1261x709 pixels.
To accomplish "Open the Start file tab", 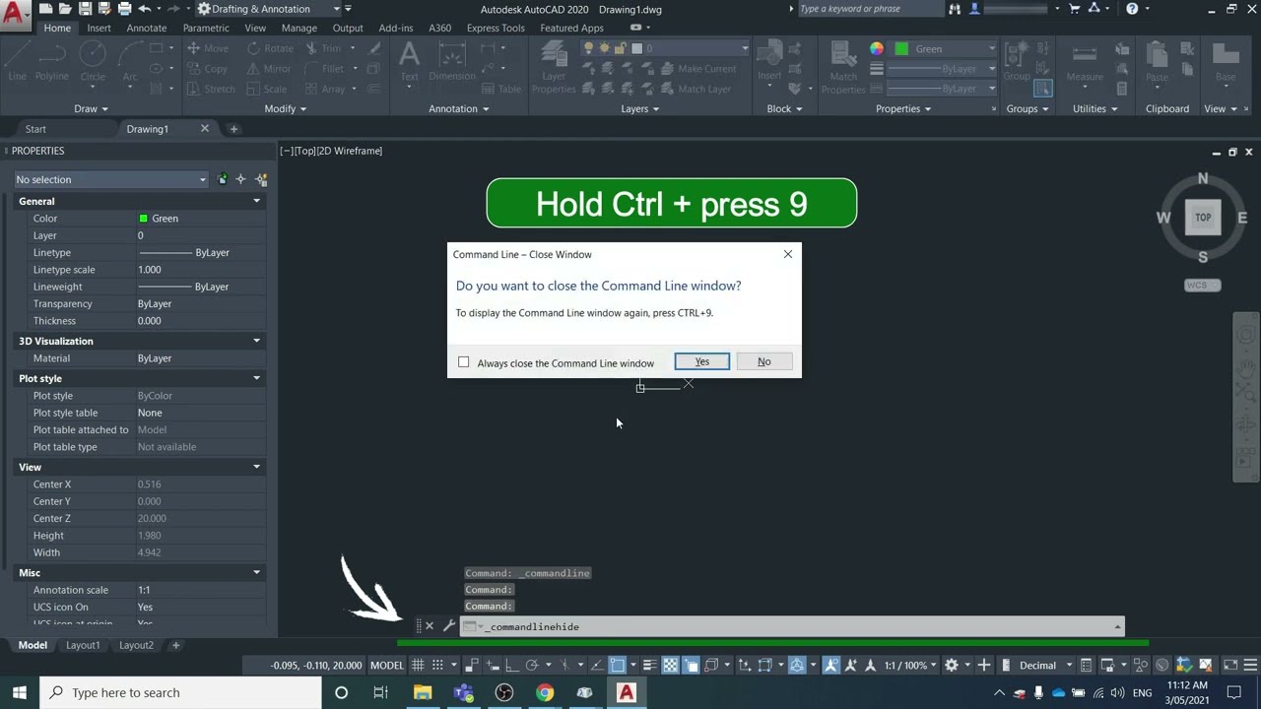I will point(35,129).
